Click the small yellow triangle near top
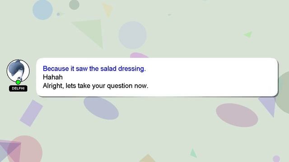Viewport: 289px width, 162px height. coord(108,10)
